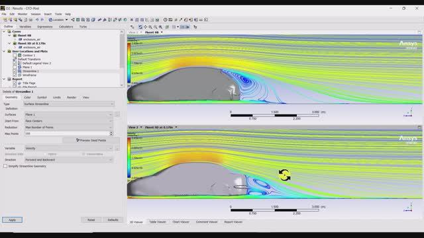Select the Pan tool in viewer toolbar
The height and width of the screenshot is (238, 424).
(x=145, y=27)
